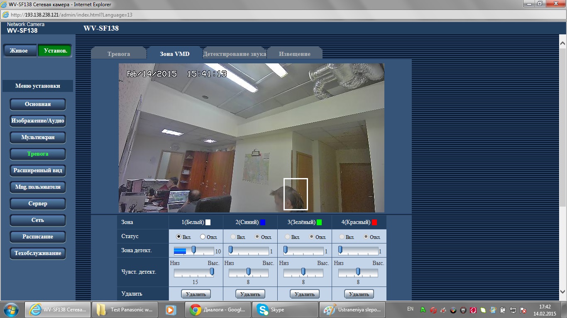Click zone 2 sensitivity slider handle
This screenshot has height=318, width=567.
tap(248, 272)
